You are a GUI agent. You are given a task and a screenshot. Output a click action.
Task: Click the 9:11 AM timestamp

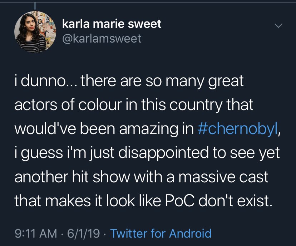pos(36,233)
